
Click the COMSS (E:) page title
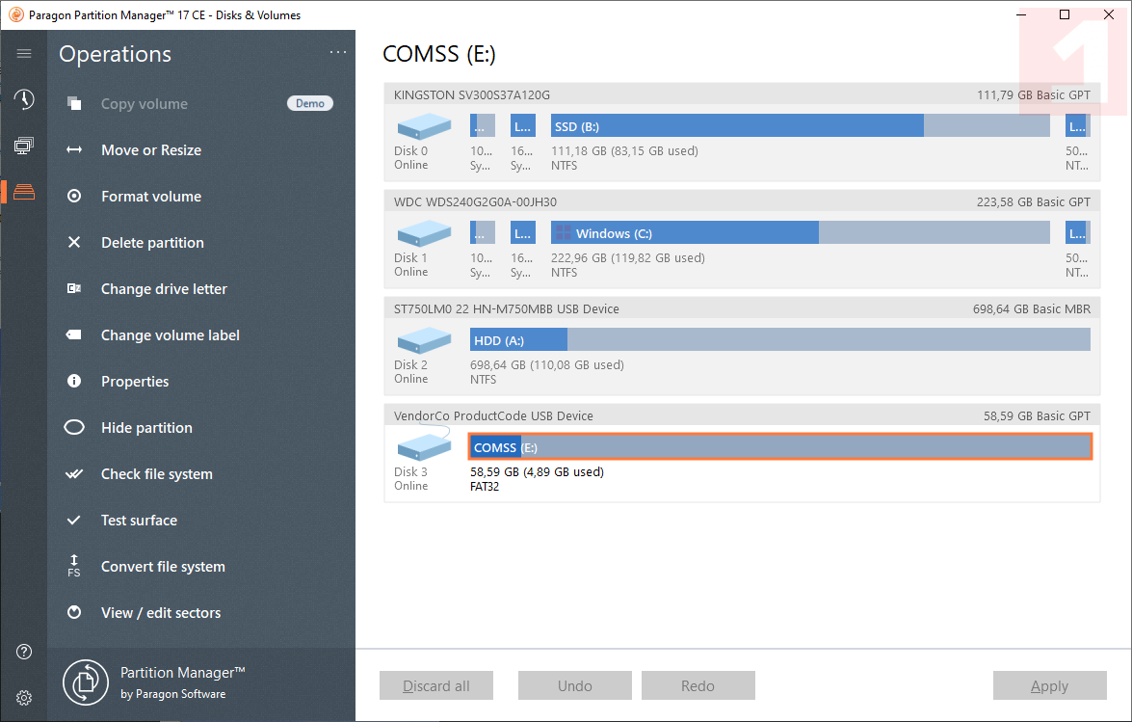(x=439, y=53)
